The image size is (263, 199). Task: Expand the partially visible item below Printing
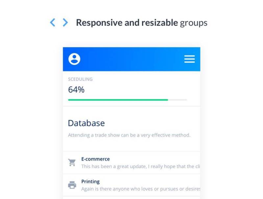(x=131, y=197)
